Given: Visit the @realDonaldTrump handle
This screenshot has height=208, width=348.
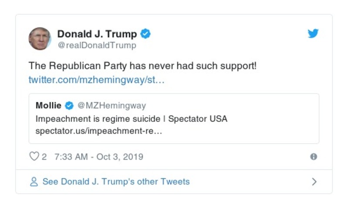Looking at the screenshot, I should 97,45.
